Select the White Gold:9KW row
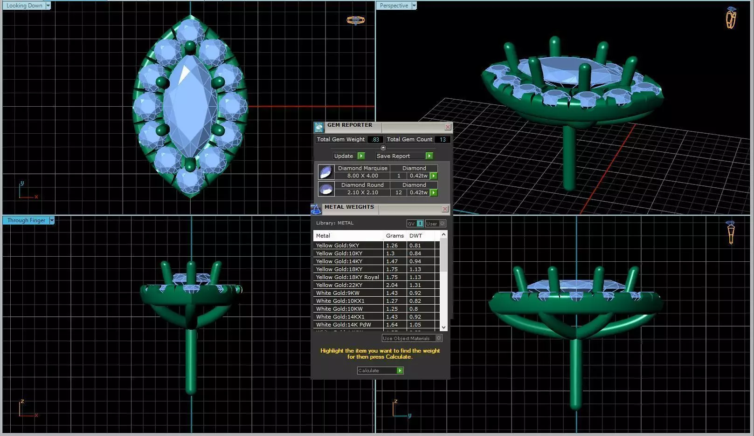The width and height of the screenshot is (754, 436). tap(376, 293)
